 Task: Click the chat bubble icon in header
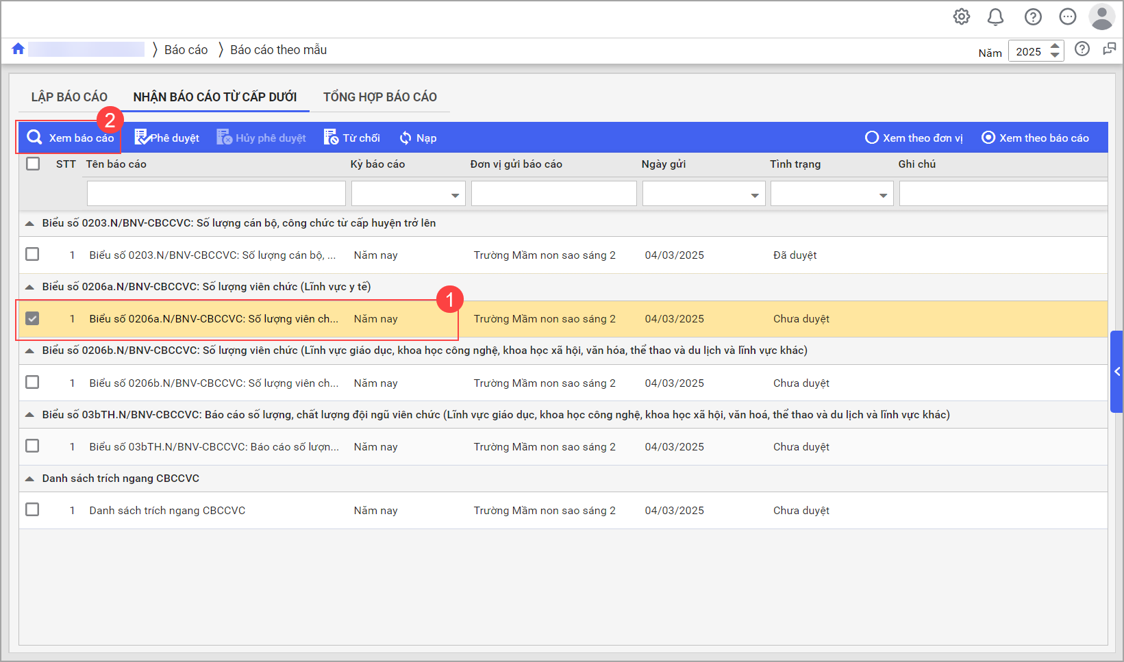point(1067,17)
